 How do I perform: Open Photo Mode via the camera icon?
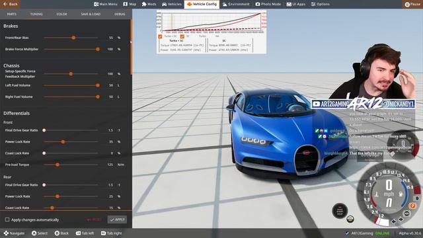click(258, 4)
